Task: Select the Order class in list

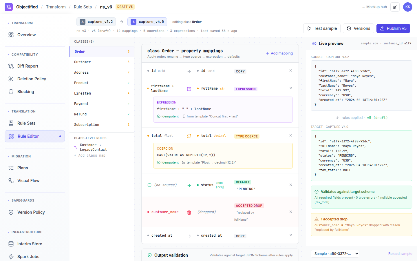Action: point(102,52)
